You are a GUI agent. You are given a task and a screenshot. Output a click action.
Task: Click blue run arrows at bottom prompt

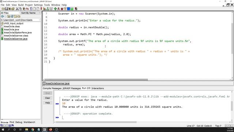coord(57,117)
